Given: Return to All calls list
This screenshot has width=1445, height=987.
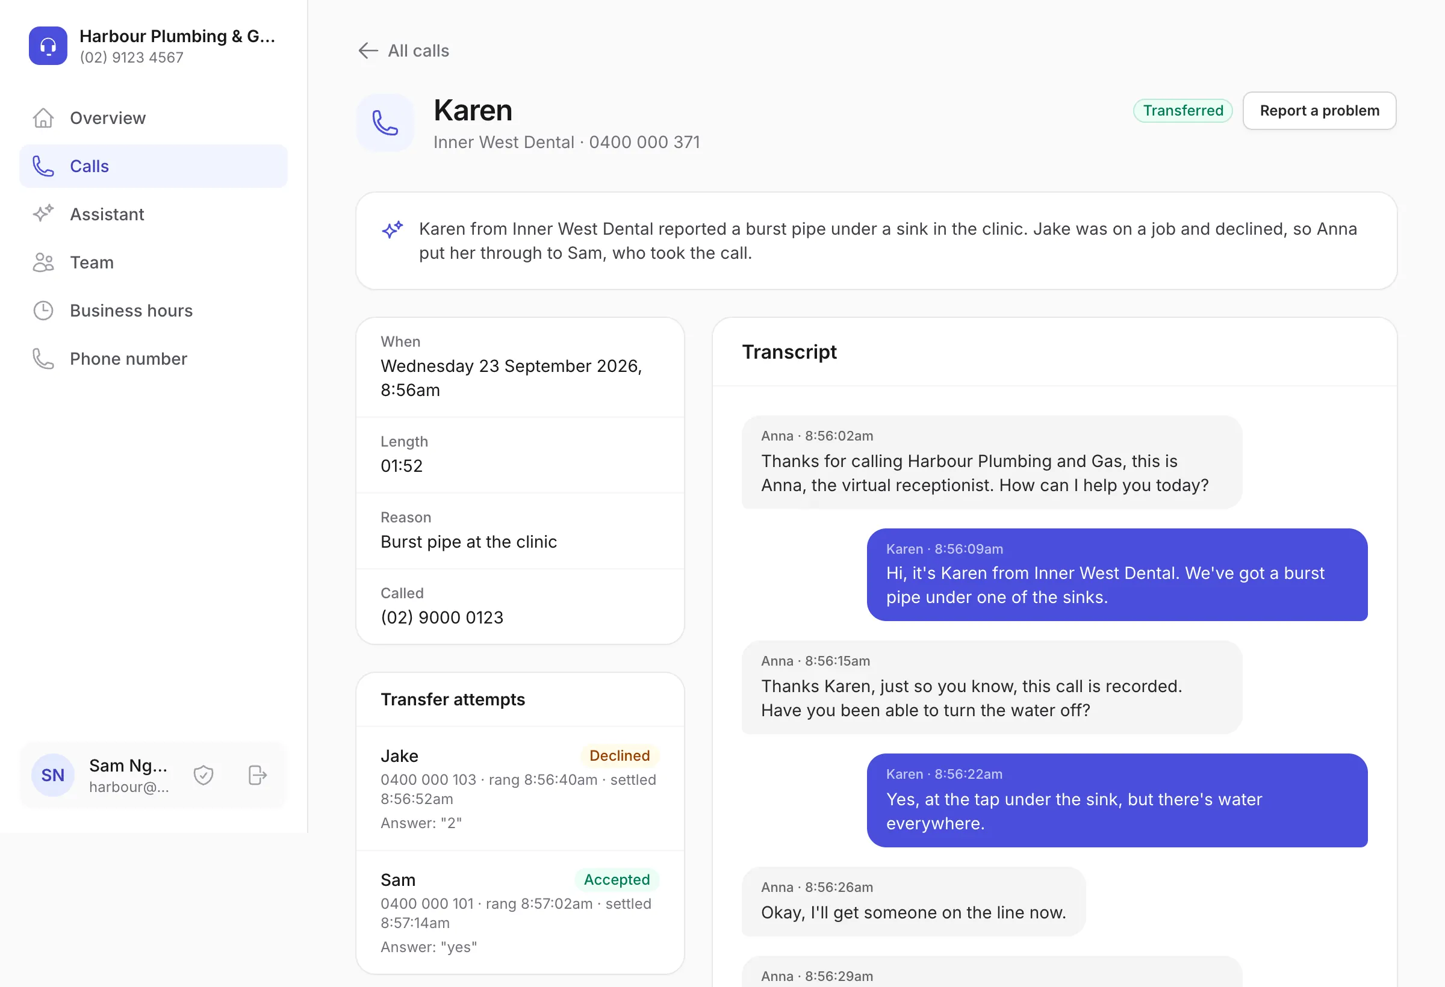Looking at the screenshot, I should 403,51.
